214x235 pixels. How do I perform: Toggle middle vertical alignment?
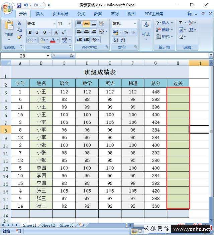86,24
